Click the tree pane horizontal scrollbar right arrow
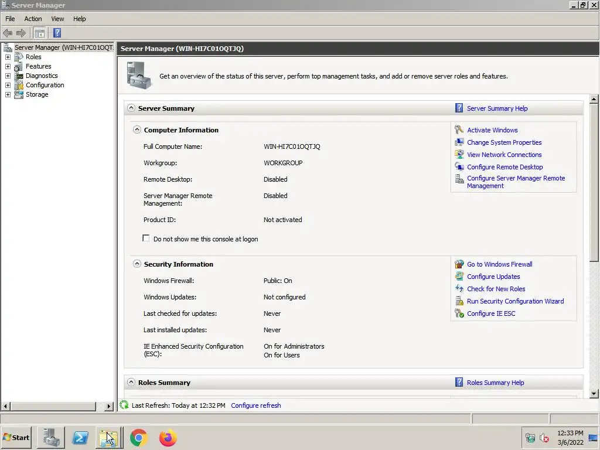This screenshot has width=600, height=450. [109, 406]
